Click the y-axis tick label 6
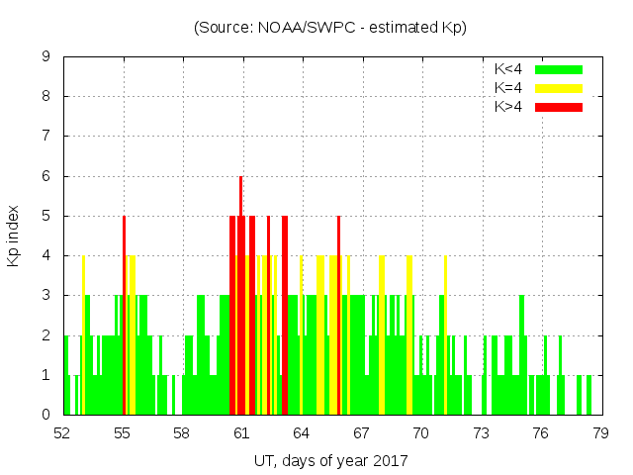633x475 pixels. click(46, 176)
